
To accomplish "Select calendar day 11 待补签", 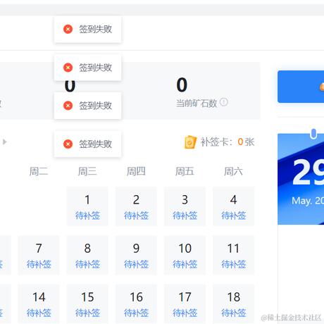I will coord(233,255).
